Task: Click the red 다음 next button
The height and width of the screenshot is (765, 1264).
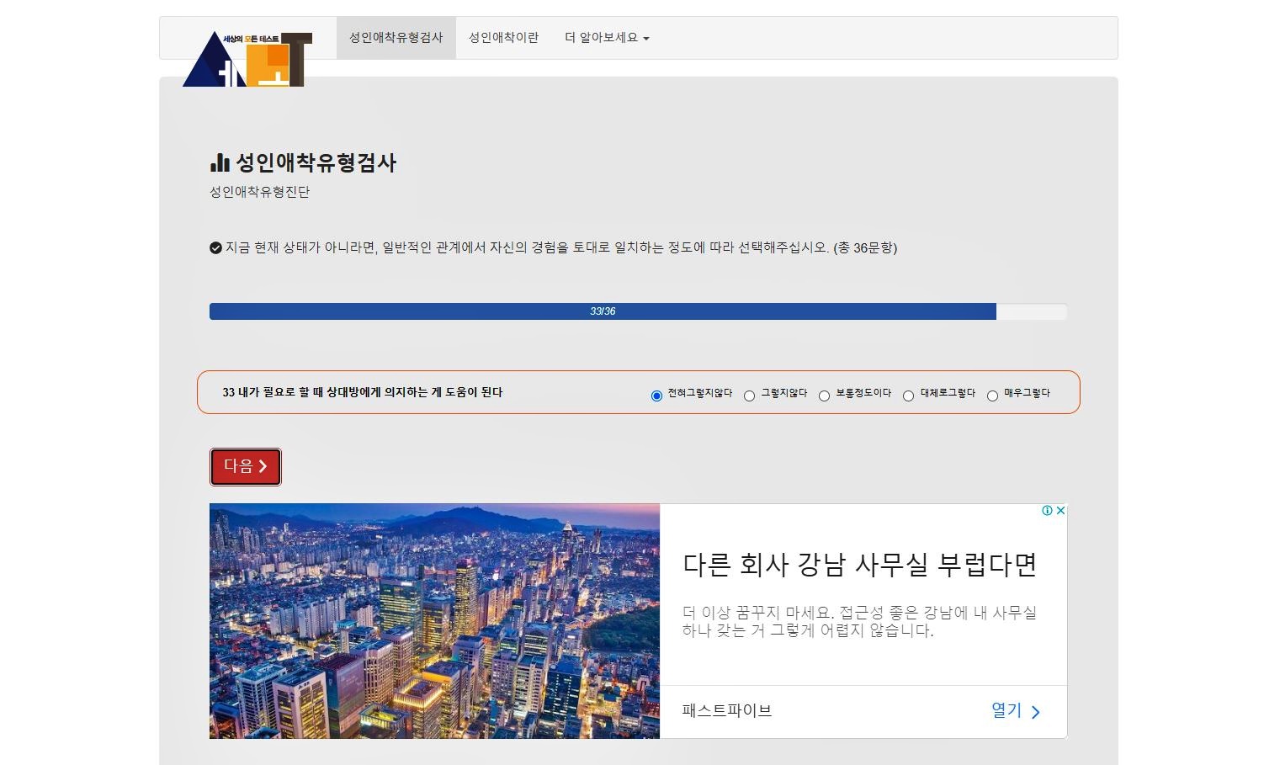Action: coord(246,467)
